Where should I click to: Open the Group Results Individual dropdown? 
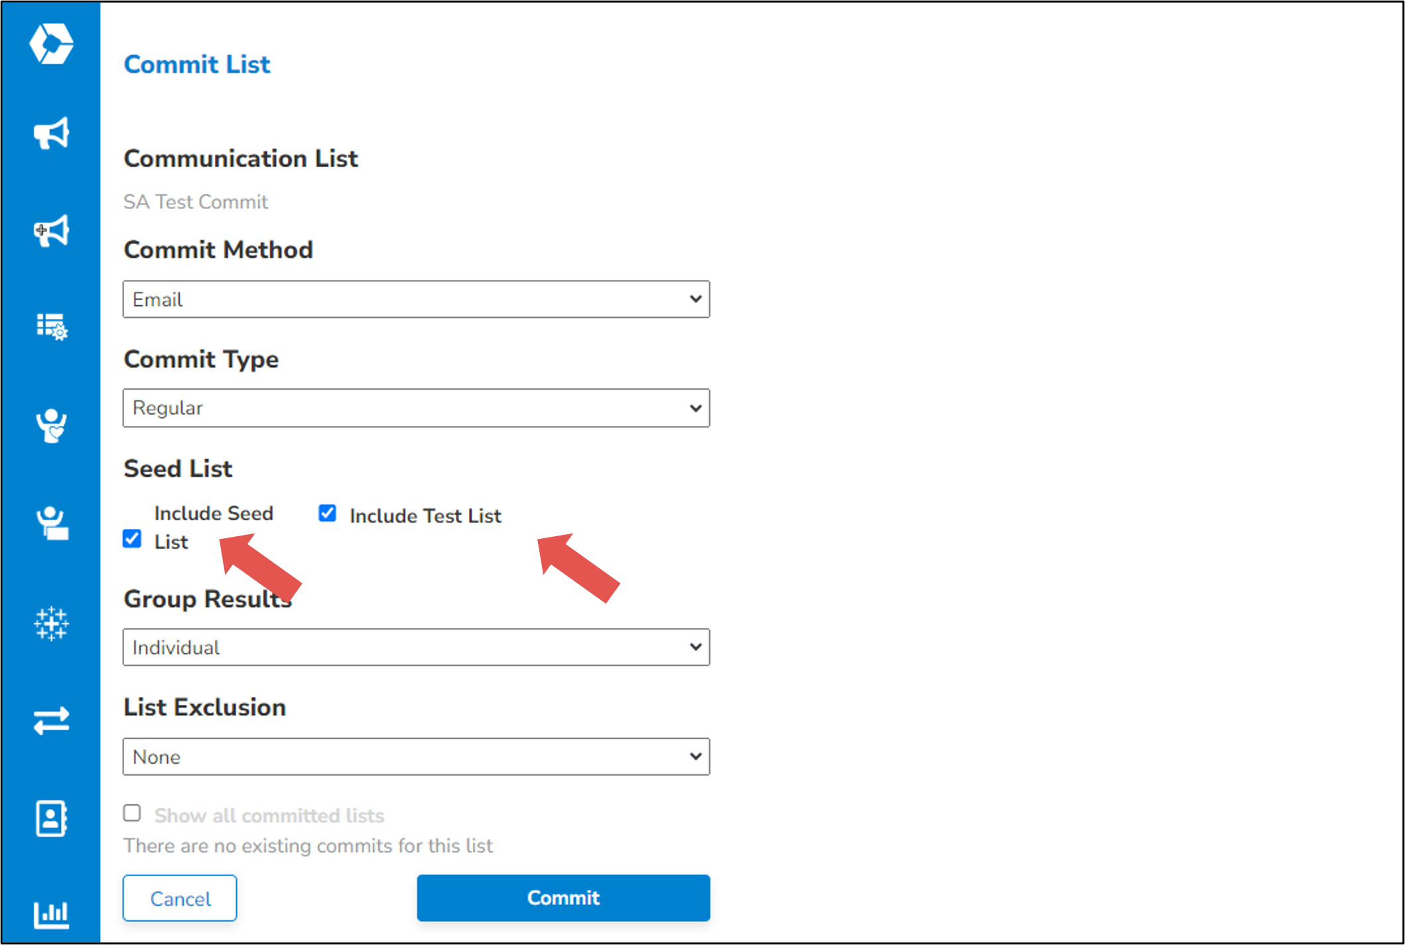click(416, 647)
